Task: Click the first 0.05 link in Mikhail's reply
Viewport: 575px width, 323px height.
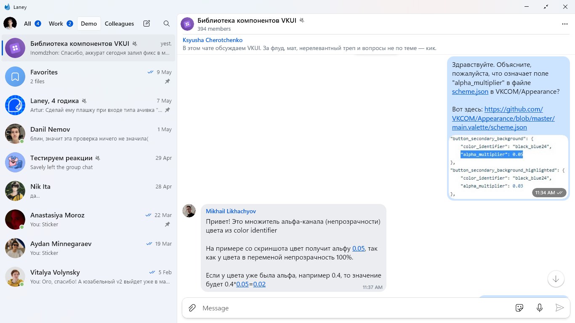Action: (358, 248)
